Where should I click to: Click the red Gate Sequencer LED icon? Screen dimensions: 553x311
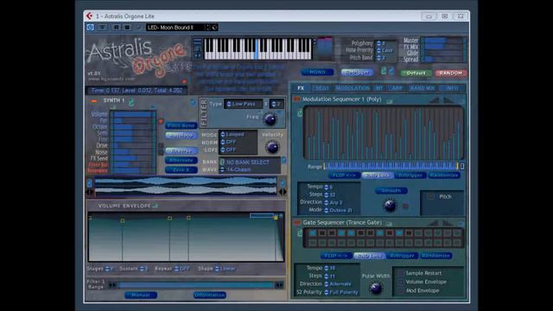click(296, 223)
